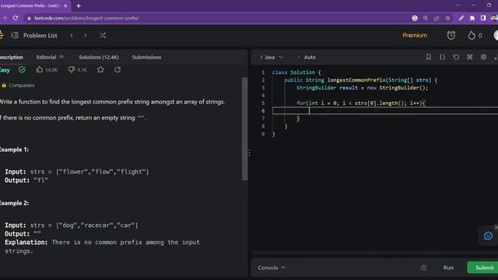This screenshot has height=280, width=498.
Task: Open editor keyboard shortcuts icon
Action: tap(470, 57)
